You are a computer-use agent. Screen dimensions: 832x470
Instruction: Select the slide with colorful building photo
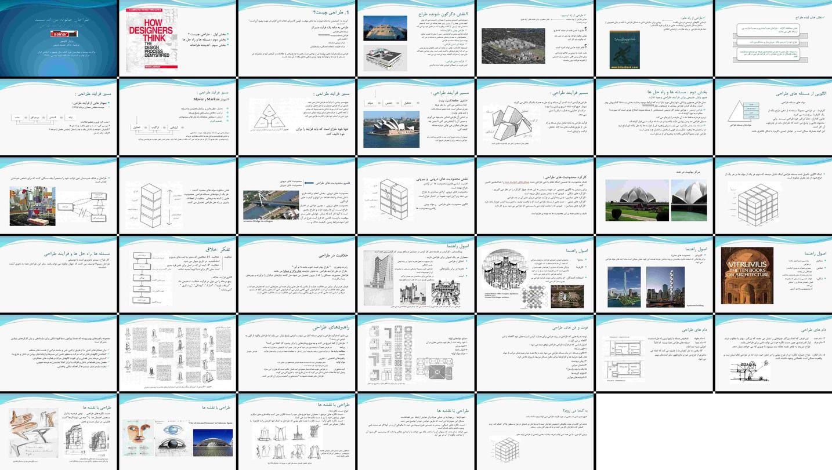[x=59, y=195]
